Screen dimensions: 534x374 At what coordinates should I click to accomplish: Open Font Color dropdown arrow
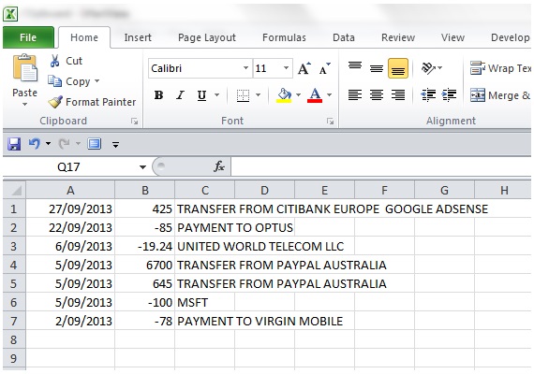pyautogui.click(x=330, y=94)
